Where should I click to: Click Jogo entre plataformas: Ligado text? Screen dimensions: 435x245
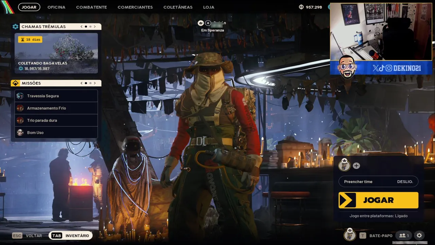(378, 216)
